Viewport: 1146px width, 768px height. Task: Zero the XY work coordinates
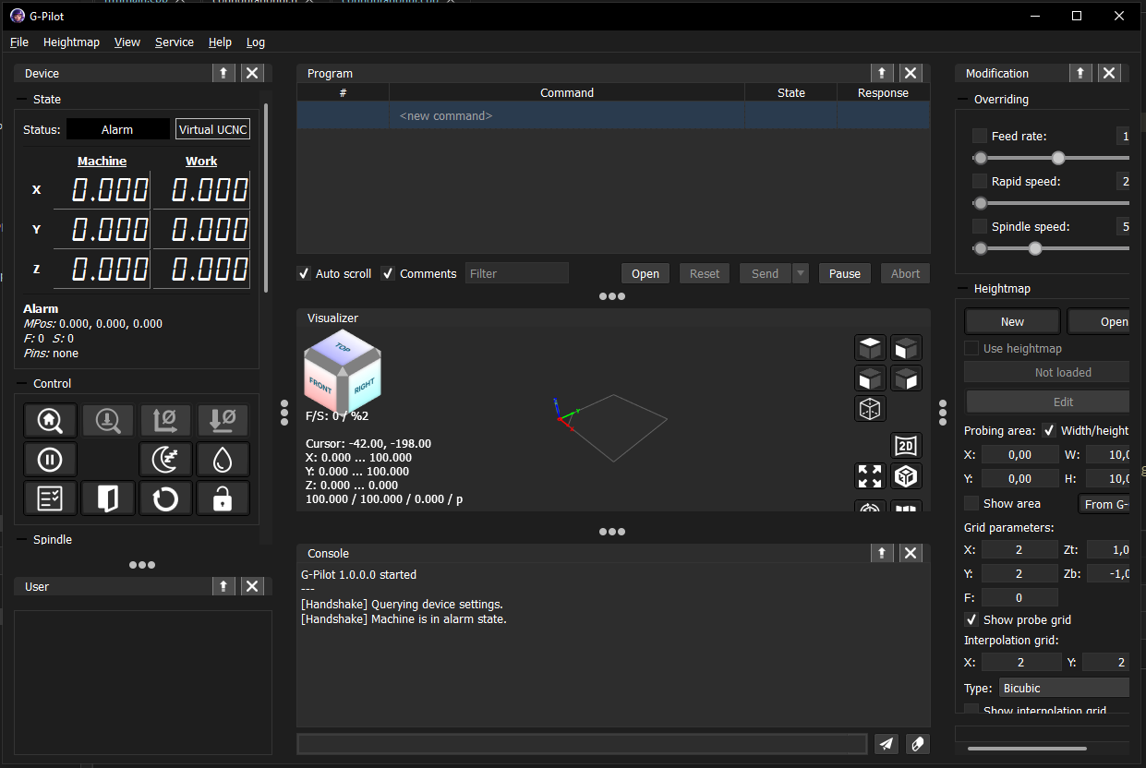click(165, 420)
